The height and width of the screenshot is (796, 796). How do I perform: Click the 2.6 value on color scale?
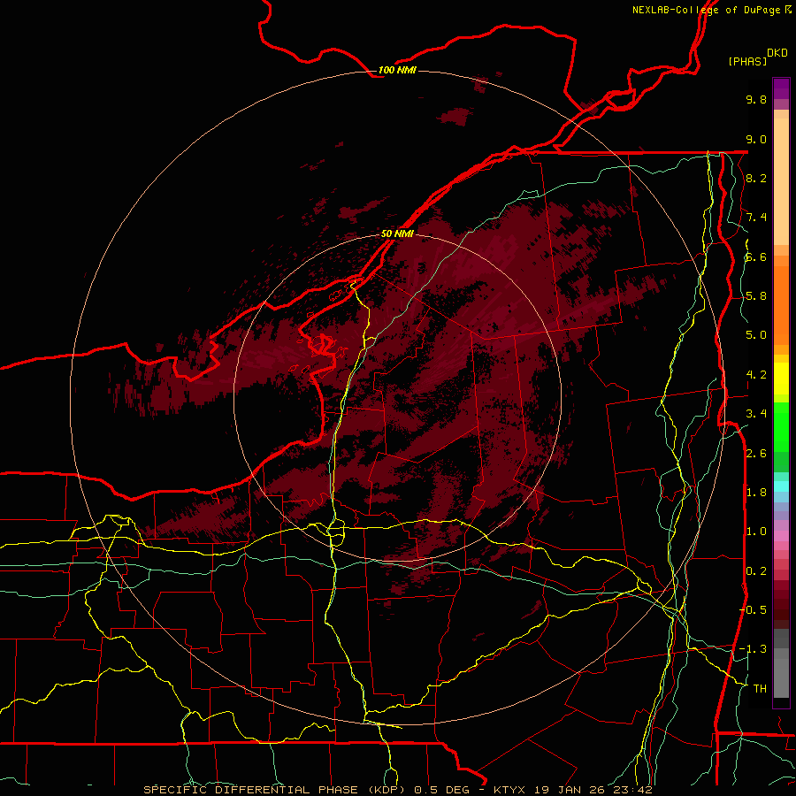tap(756, 454)
